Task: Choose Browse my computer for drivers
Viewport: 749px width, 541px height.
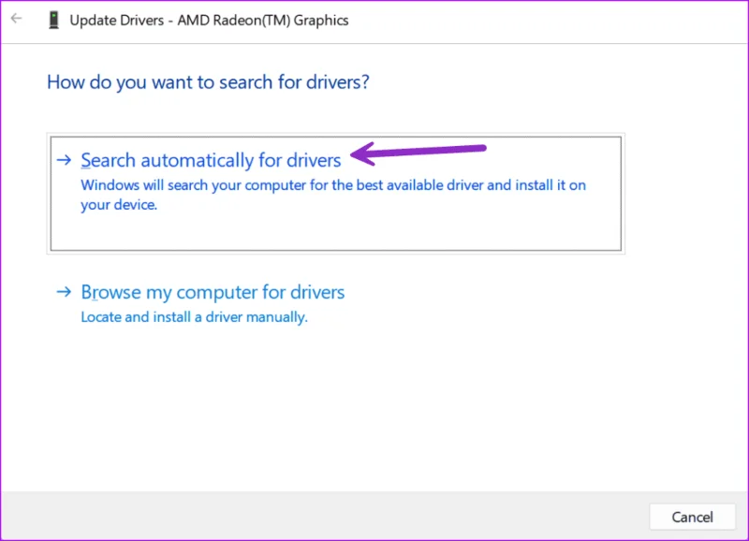Action: coord(213,292)
